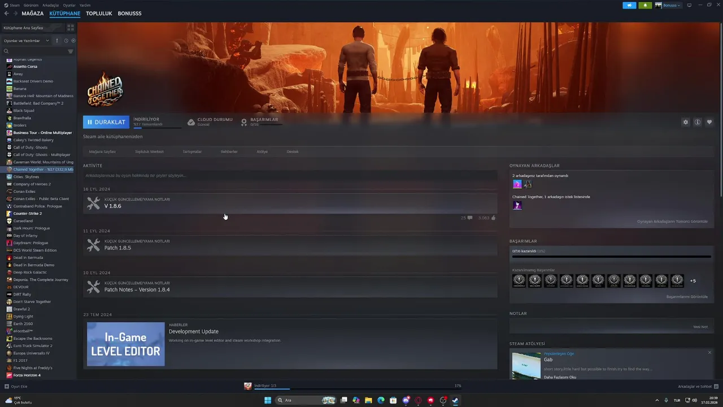Add game to favorites heart icon
Screen dimensions: 723x407
pyautogui.click(x=709, y=122)
